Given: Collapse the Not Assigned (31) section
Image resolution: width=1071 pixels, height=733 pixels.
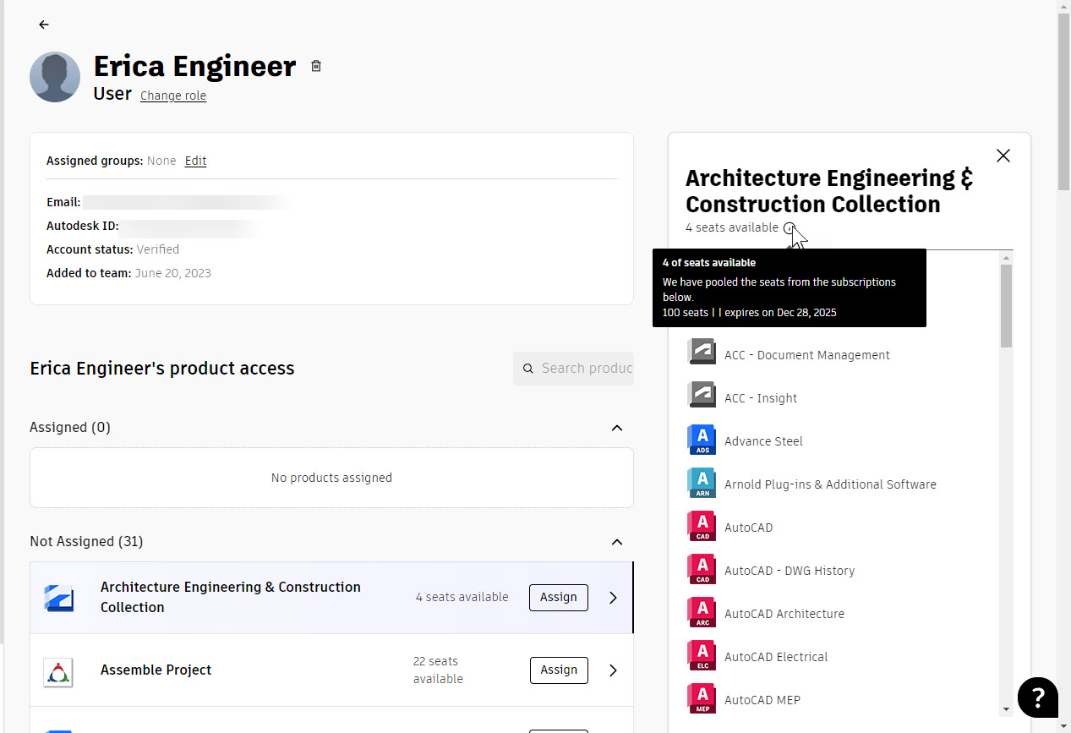Looking at the screenshot, I should 617,542.
